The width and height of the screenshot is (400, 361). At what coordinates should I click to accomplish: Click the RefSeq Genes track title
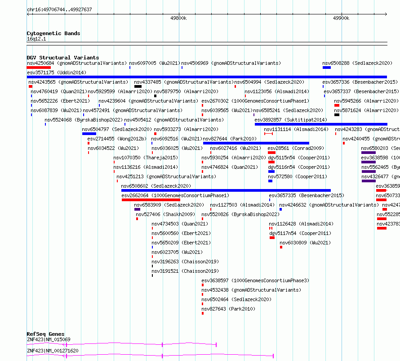point(45,334)
